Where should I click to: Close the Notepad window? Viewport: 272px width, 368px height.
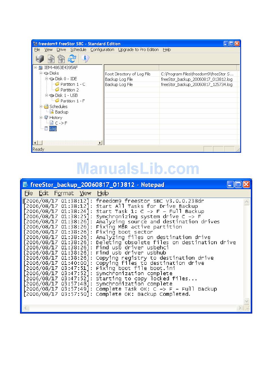pyautogui.click(x=246, y=184)
